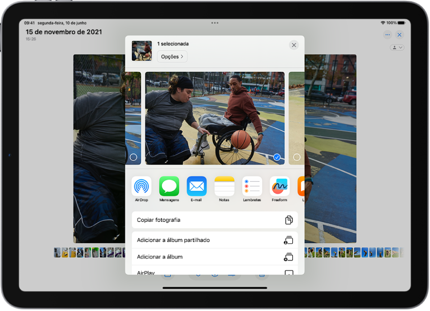The width and height of the screenshot is (430, 311).
Task: Add the photo to Notas
Action: [224, 186]
